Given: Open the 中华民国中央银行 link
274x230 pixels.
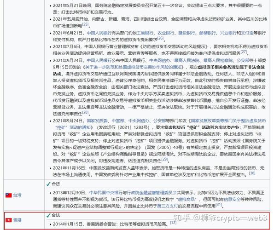Looking at the screenshot, I should pos(106,193).
